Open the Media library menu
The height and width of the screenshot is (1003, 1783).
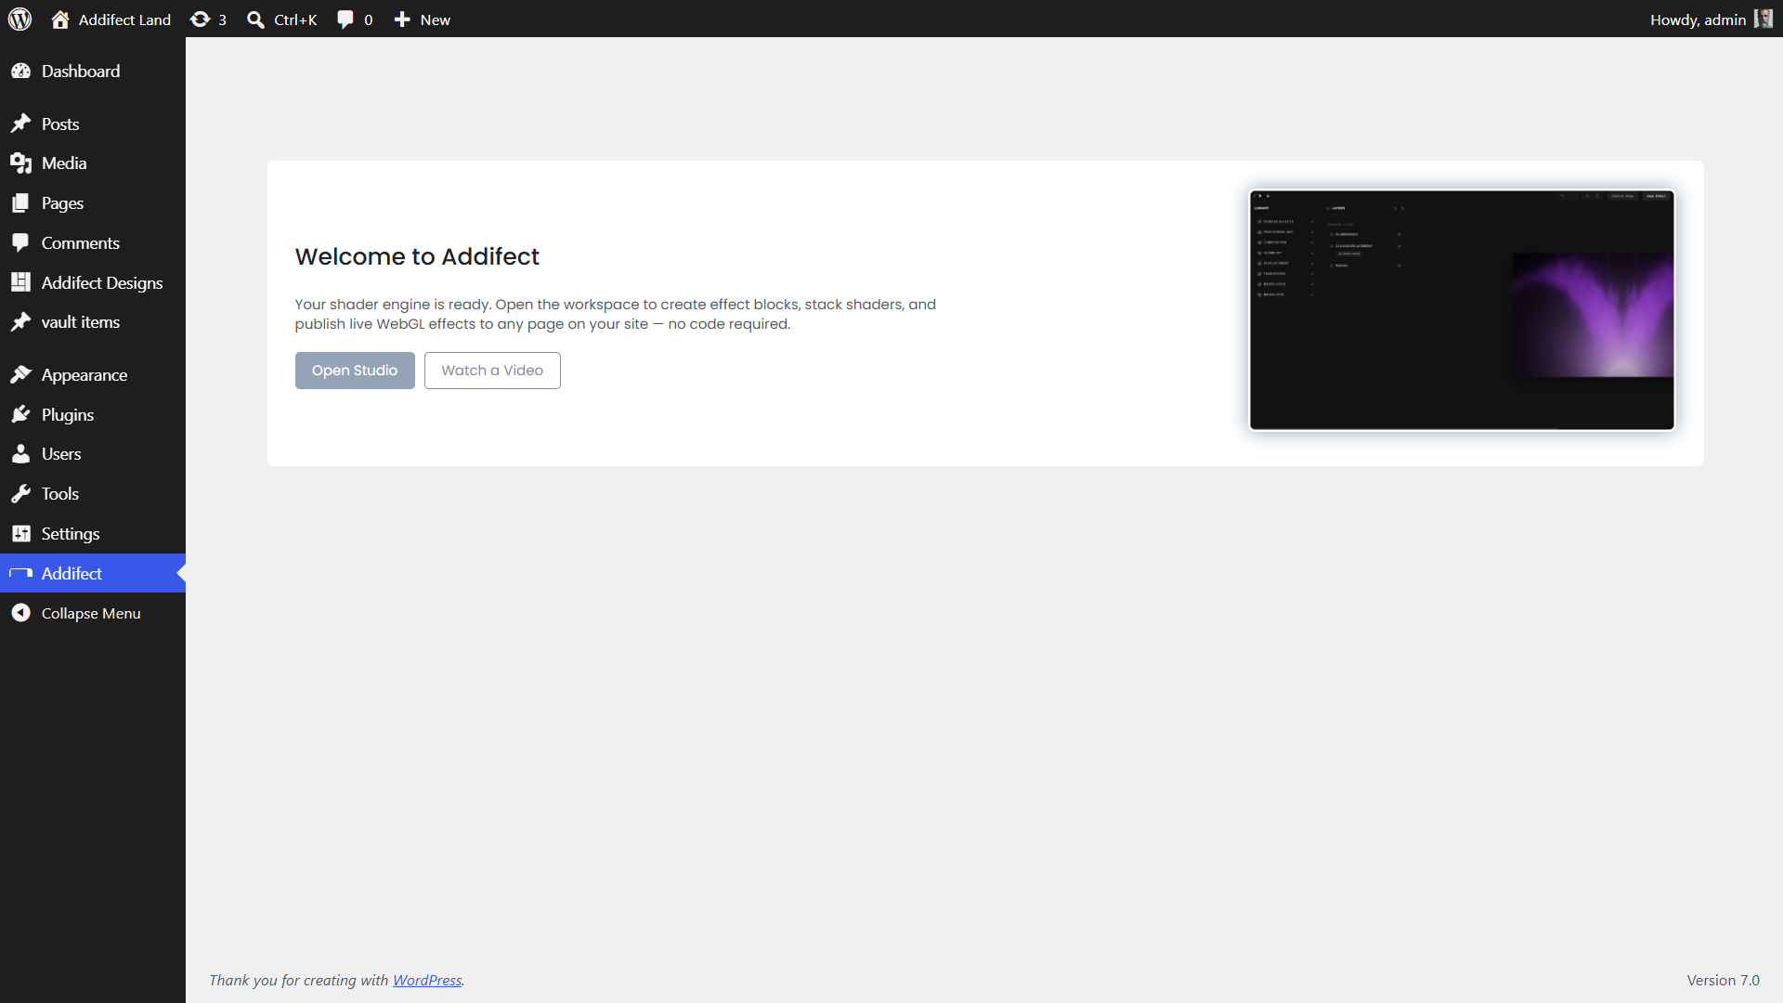pos(93,163)
